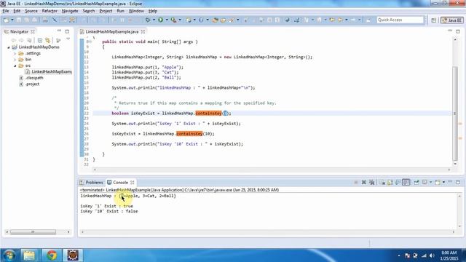This screenshot has width=466, height=262.
Task: Close the LinkedHashMapExample.java editor tab
Action: point(143,31)
